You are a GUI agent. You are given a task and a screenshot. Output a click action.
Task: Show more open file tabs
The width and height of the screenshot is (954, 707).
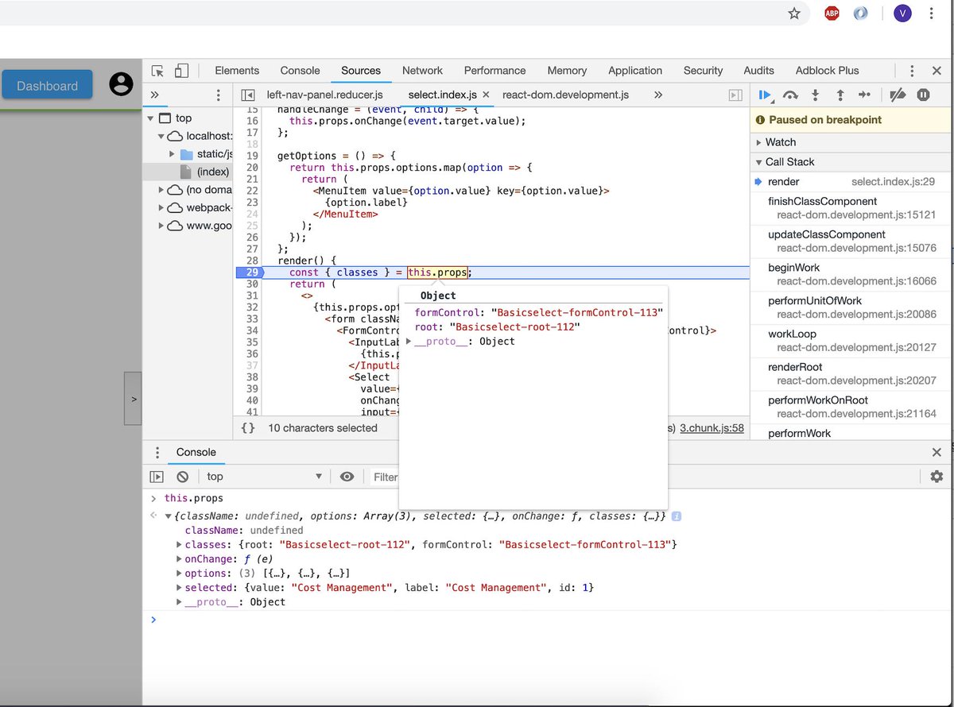[x=658, y=95]
